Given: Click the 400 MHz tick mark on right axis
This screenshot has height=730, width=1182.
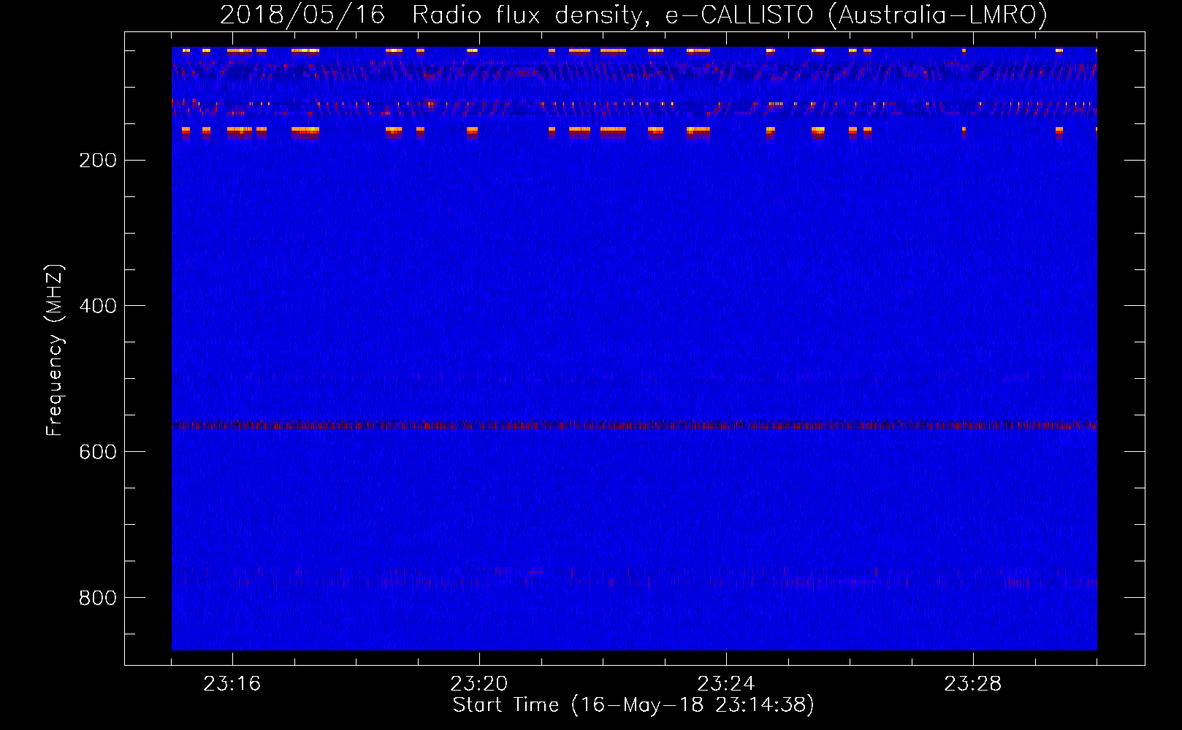Looking at the screenshot, I should point(1135,306).
